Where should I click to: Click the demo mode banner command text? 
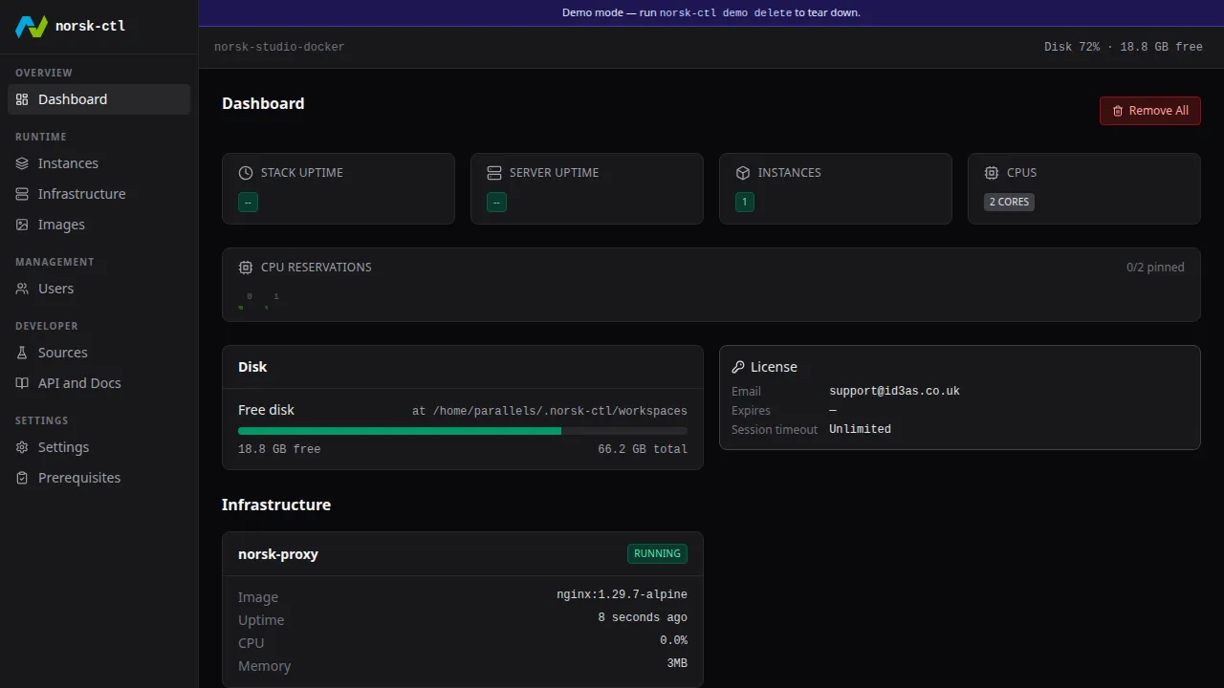click(726, 13)
